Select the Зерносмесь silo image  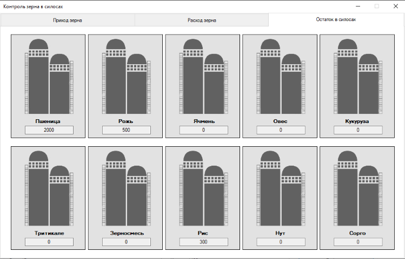pos(126,188)
